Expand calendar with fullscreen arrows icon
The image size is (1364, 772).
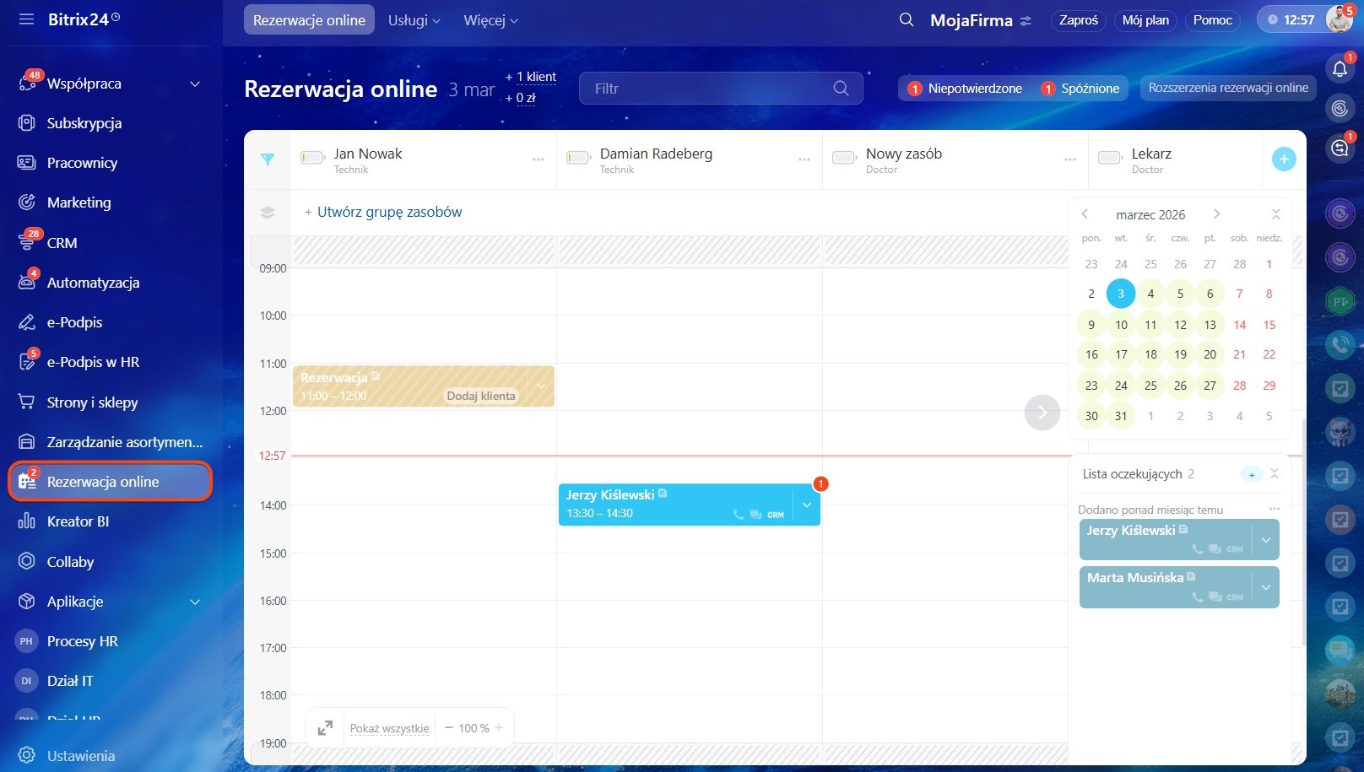coord(325,728)
